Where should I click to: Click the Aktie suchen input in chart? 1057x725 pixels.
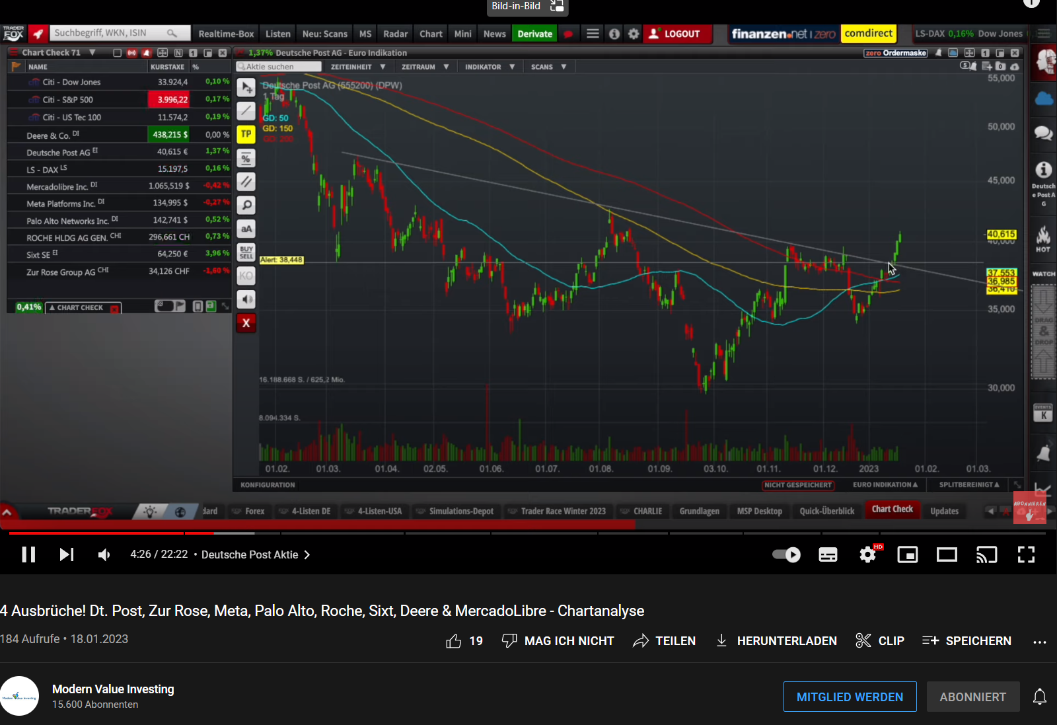click(x=279, y=67)
